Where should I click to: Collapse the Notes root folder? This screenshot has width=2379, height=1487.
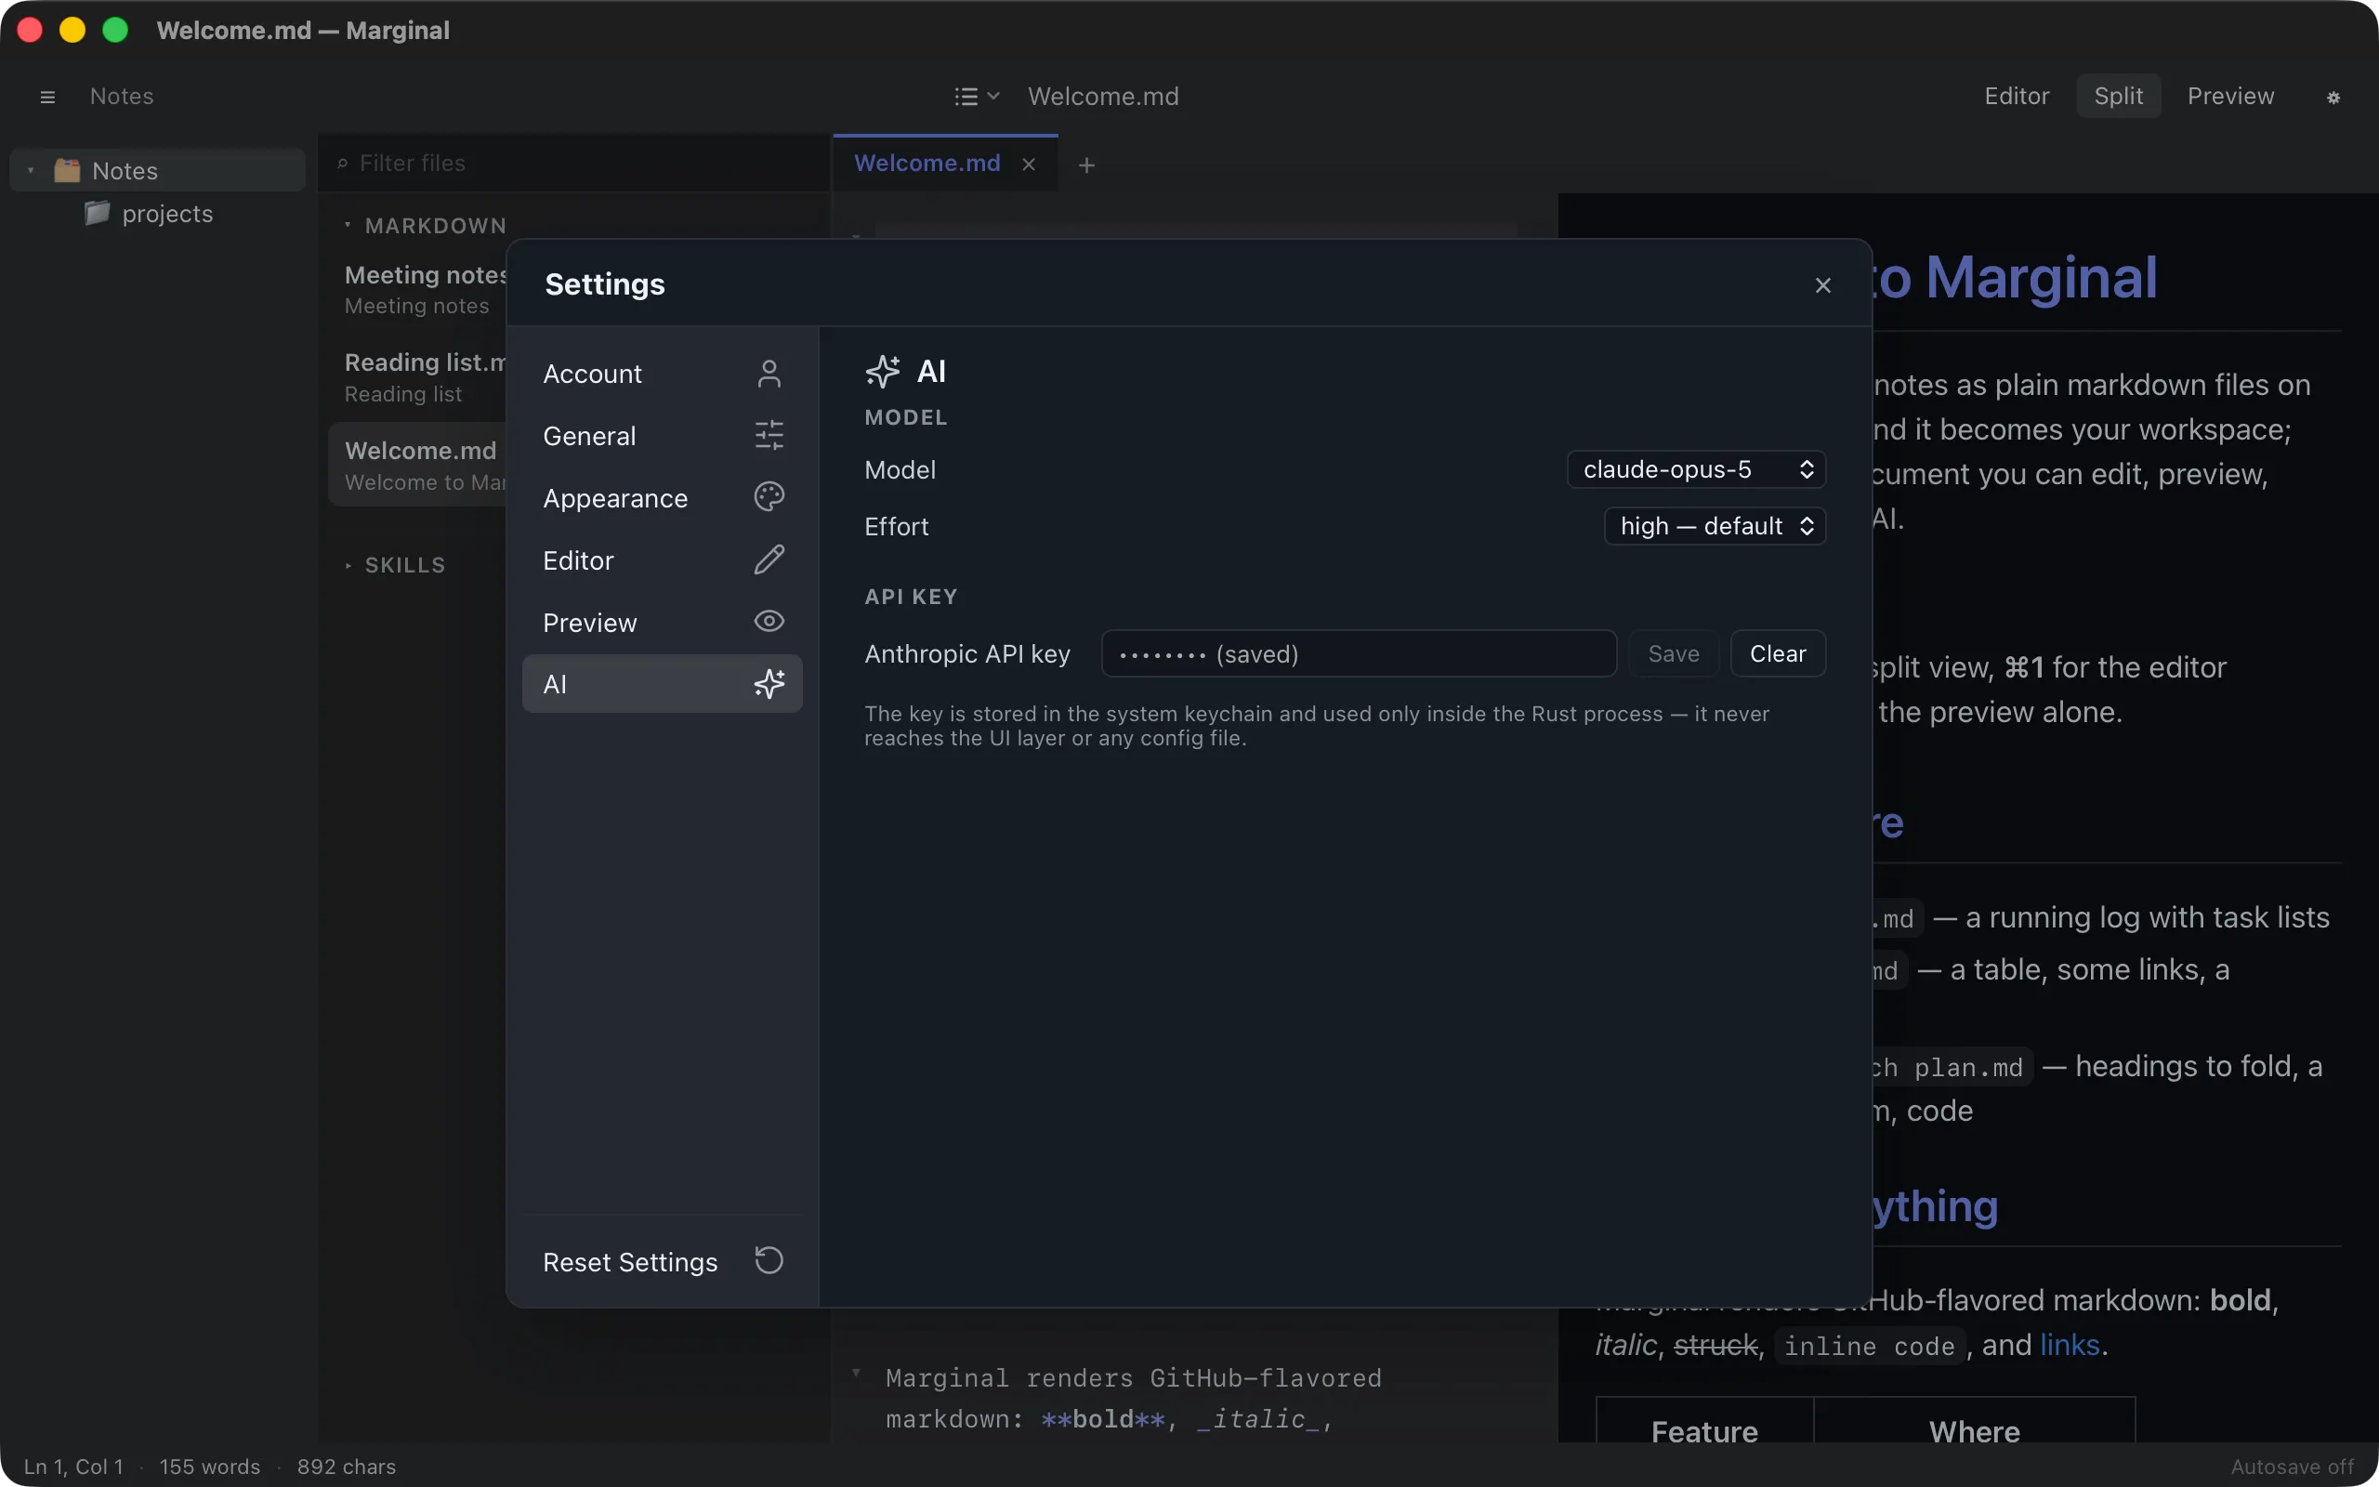pos(31,171)
